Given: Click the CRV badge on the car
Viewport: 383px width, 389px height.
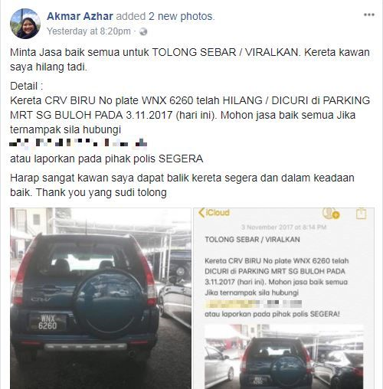Looking at the screenshot, I should click(x=41, y=299).
